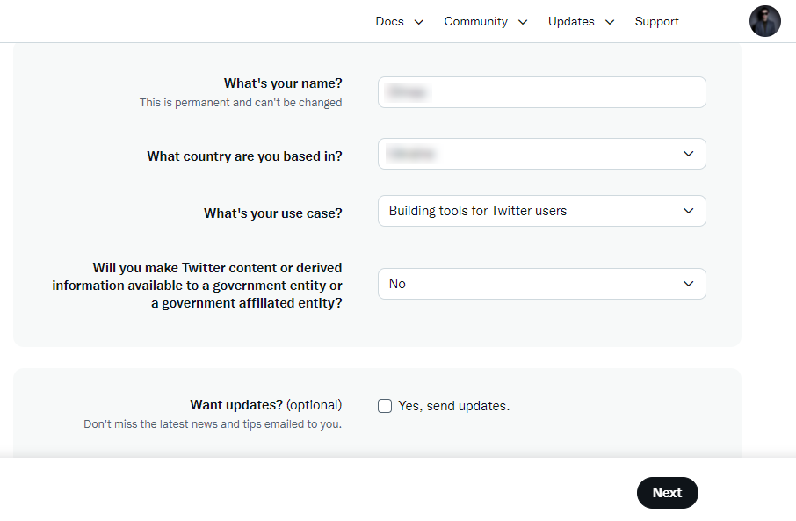
Task: Open the Docs menu
Action: click(389, 21)
